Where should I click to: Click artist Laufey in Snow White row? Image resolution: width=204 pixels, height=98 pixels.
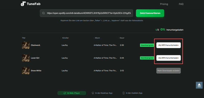click(65, 71)
